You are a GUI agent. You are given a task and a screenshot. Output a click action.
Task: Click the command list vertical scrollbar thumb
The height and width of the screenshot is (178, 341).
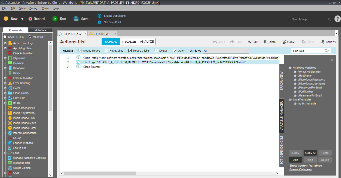point(50,78)
